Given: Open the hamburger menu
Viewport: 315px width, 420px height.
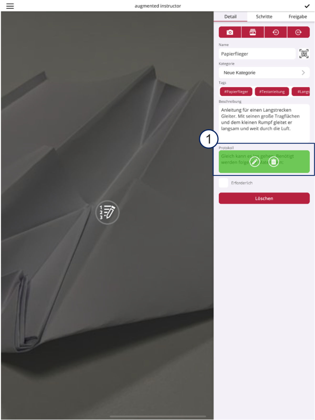Looking at the screenshot, I should tap(10, 6).
